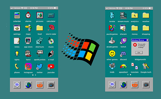Open the e-mail mailbox icon
Screen dimensions: 161x99
click(51, 53)
